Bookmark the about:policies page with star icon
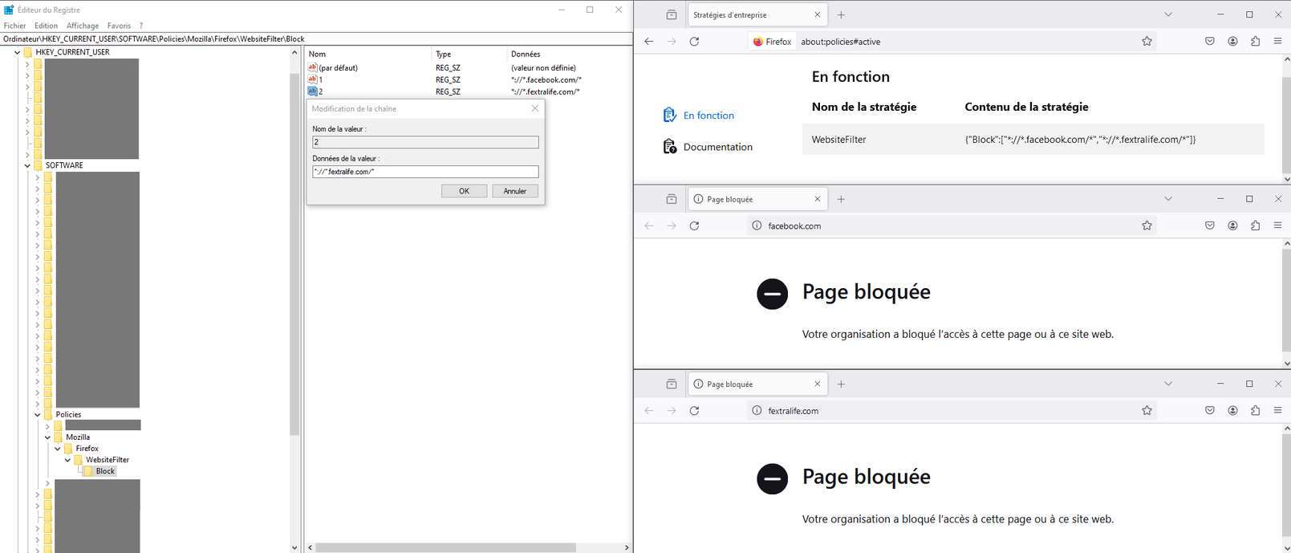 tap(1147, 42)
